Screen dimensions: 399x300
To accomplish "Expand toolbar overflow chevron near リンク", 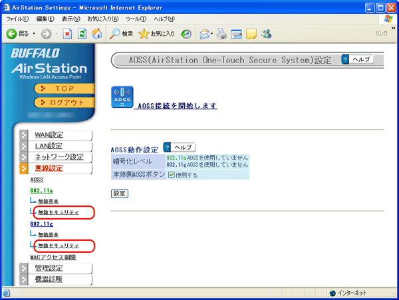I will pyautogui.click(x=393, y=28).
